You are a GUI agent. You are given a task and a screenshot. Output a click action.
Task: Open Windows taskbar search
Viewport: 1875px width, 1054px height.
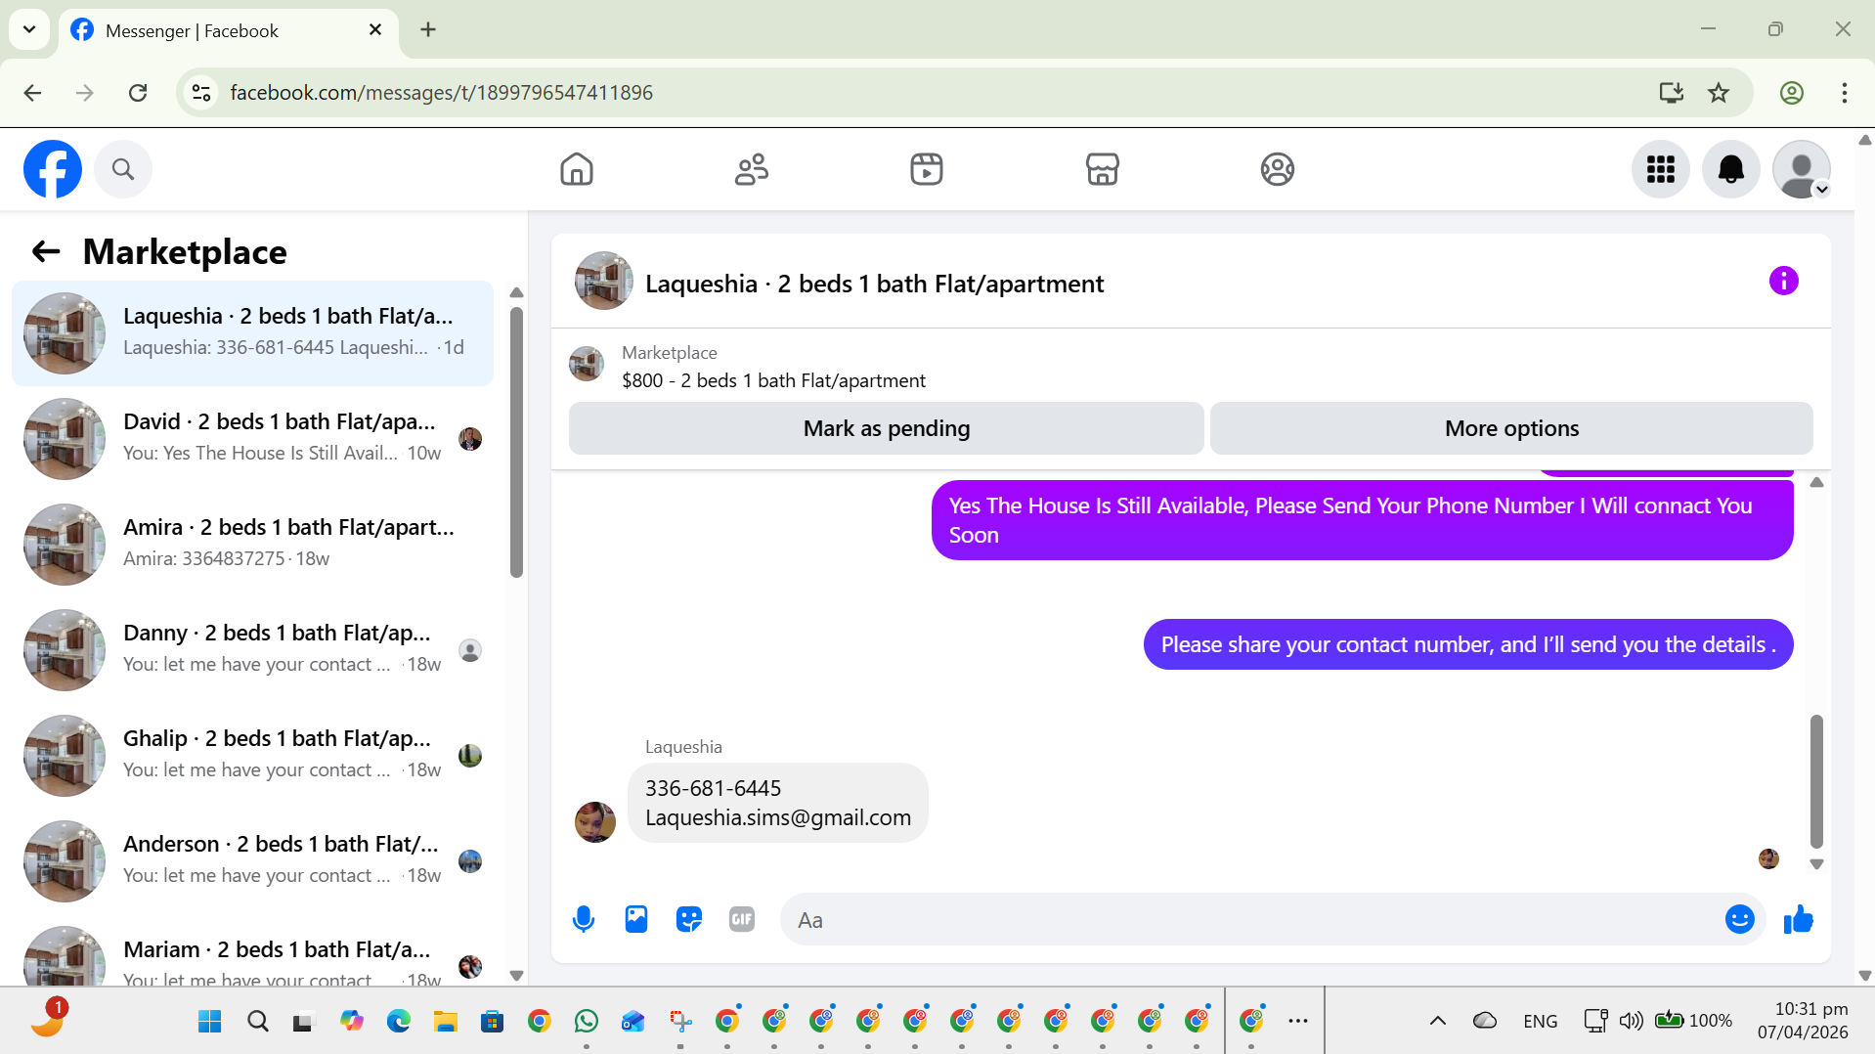(258, 1022)
